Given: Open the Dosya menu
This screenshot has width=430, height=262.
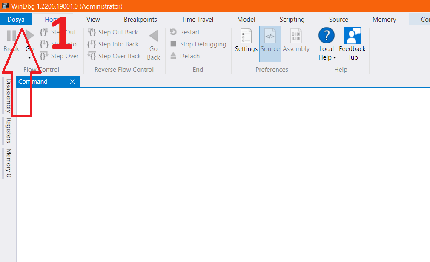Looking at the screenshot, I should pos(16,20).
